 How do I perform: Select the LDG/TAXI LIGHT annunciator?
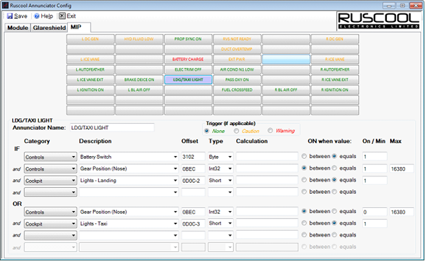[188, 80]
